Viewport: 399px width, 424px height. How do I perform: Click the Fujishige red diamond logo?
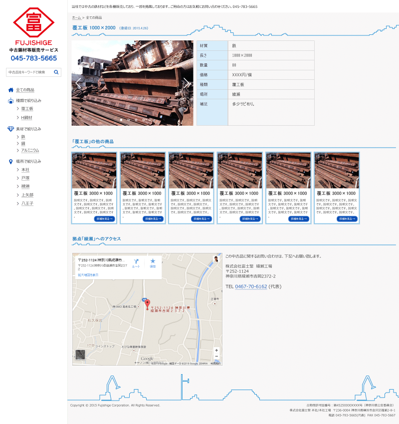33,22
